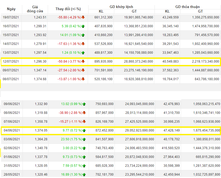The width and height of the screenshot is (221, 178).
Task: Click change value 16.89 (1.30 %)
Action: coord(71,175)
